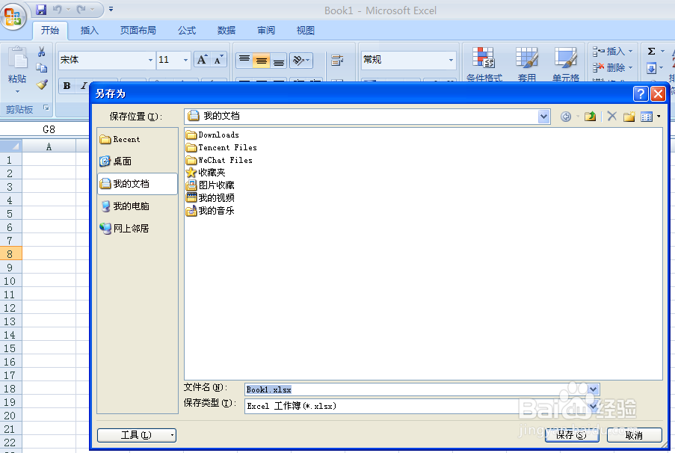This screenshot has width=675, height=453.
Task: Select 网上邻居 in places sidebar
Action: point(138,229)
